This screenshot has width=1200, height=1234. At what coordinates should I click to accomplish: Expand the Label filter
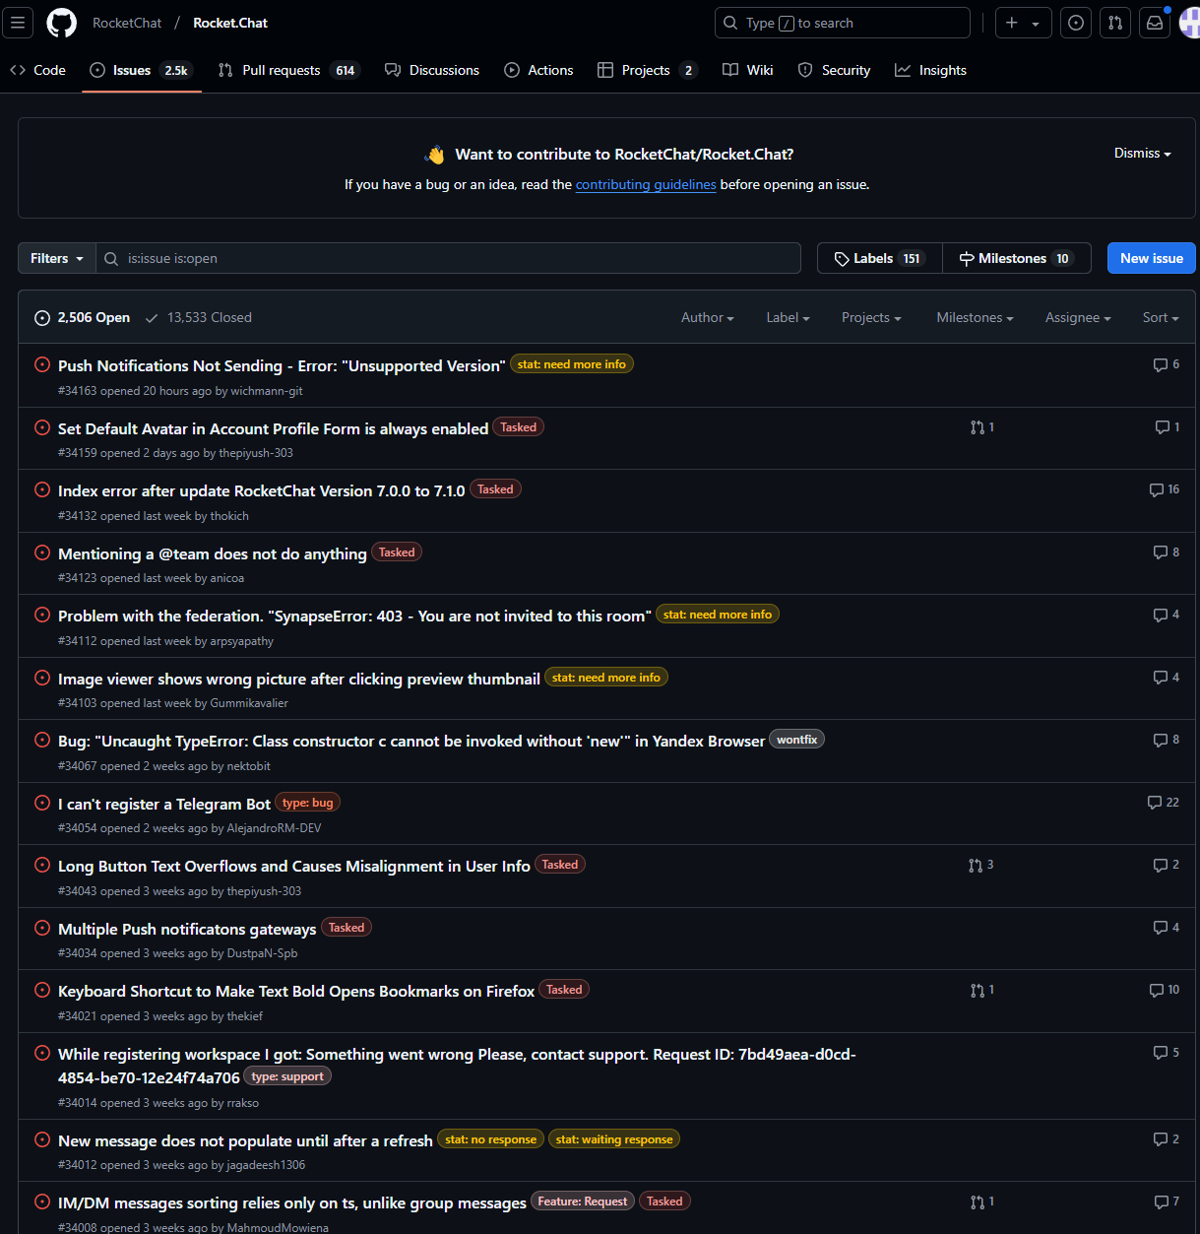click(x=788, y=318)
